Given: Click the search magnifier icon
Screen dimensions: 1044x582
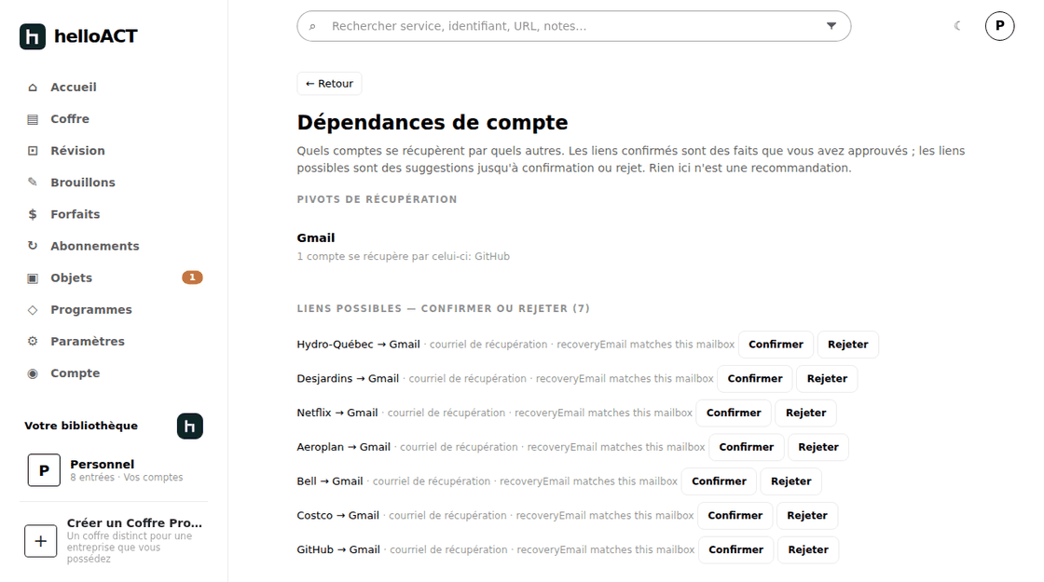Looking at the screenshot, I should 312,27.
